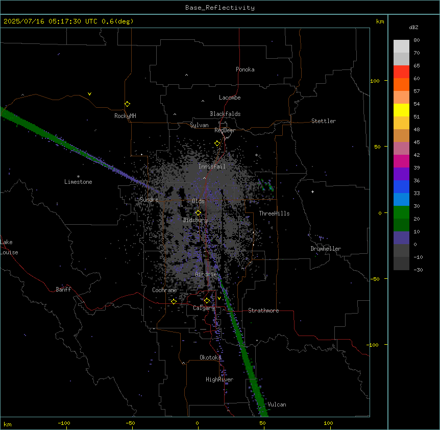Click the ThreeHills label
This screenshot has width=440, height=430.
coord(274,213)
